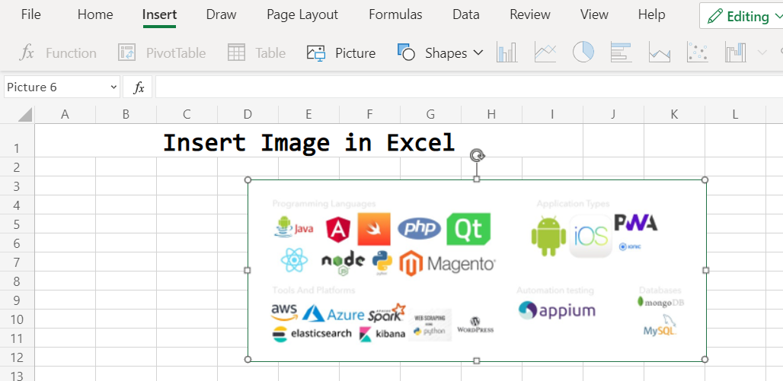Viewport: 783px width, 381px height.
Task: Insert a line chart
Action: [x=545, y=52]
